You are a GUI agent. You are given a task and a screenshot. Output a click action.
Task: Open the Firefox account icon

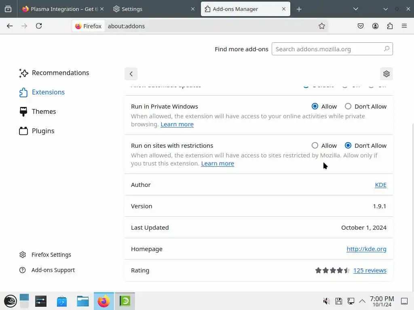(x=375, y=26)
